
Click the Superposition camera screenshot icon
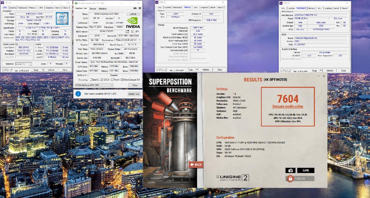click(290, 170)
